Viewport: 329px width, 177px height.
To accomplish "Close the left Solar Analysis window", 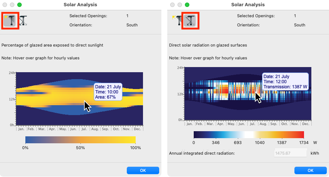I will 5,5.
